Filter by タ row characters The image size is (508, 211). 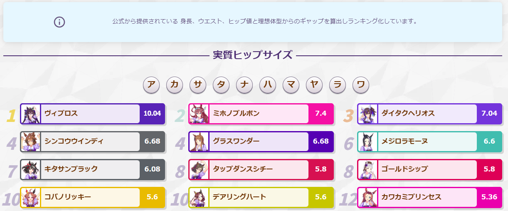pyautogui.click(x=221, y=85)
